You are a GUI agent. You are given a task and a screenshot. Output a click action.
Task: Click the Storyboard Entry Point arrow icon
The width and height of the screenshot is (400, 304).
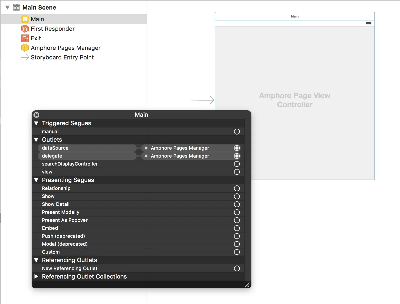coord(25,57)
